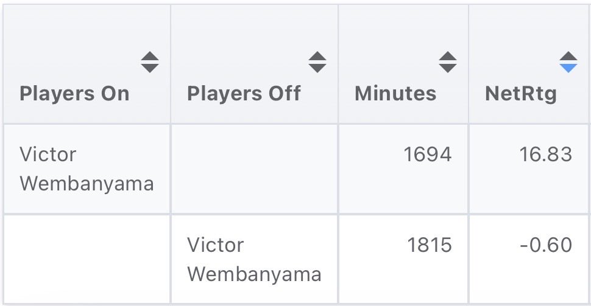Viewport: 591px width, 306px height.
Task: Click the empty Players On cell in second row
Action: 87,259
